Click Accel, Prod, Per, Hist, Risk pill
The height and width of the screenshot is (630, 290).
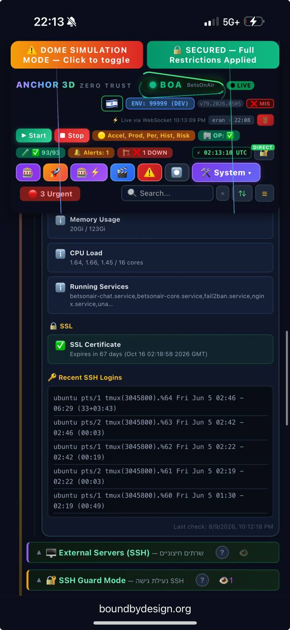[x=144, y=135]
